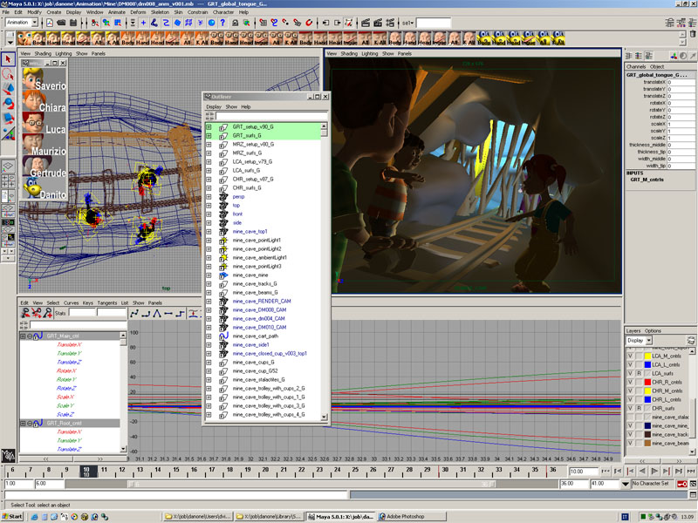Click the blue color swatch of LCA_L_cntrls layer

click(647, 364)
